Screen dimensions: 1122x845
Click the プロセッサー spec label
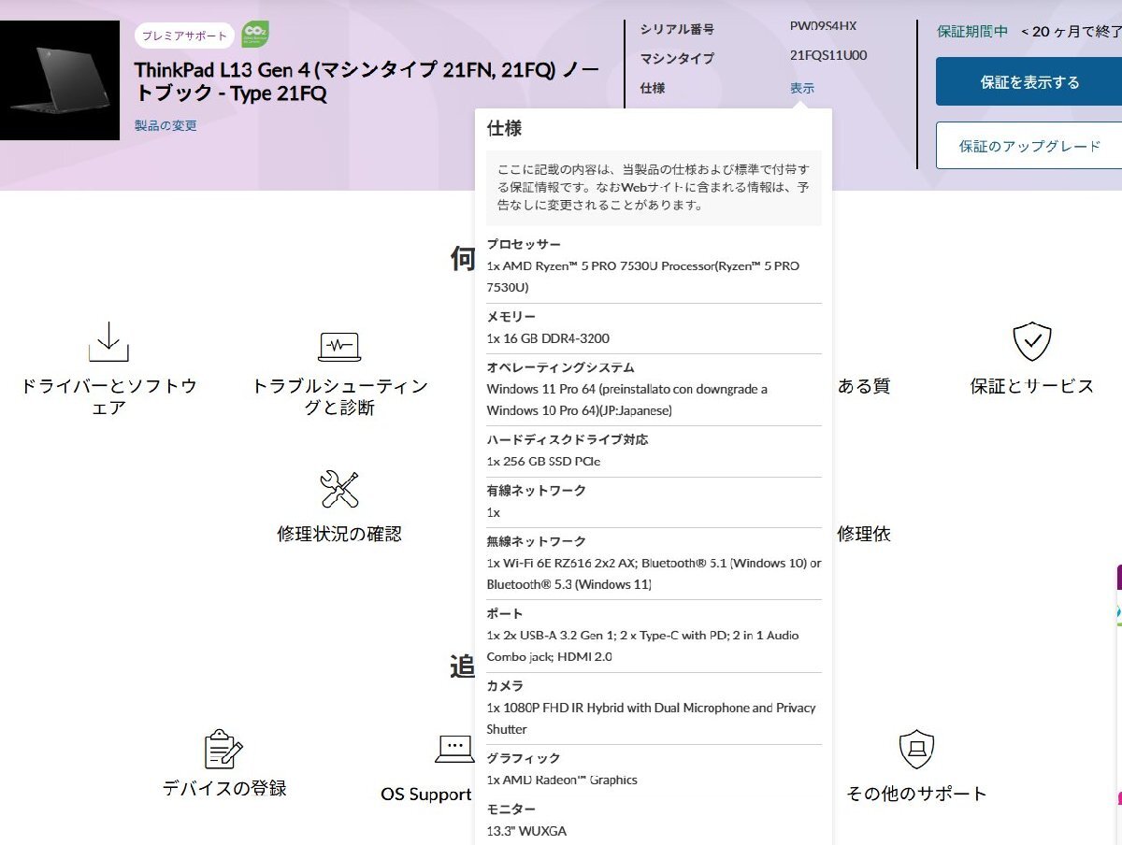(x=524, y=244)
